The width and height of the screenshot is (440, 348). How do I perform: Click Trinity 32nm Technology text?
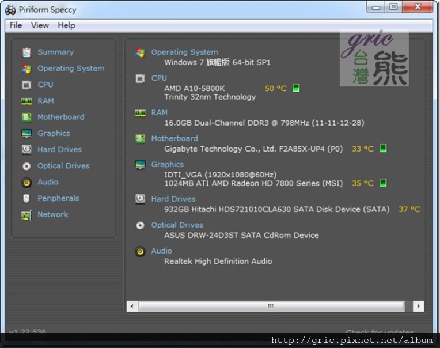(210, 97)
